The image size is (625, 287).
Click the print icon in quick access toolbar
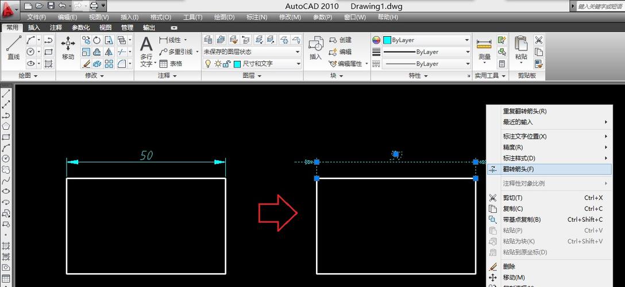tap(94, 6)
